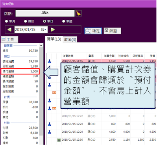Select the 單月 radio option

click(x=10, y=21)
